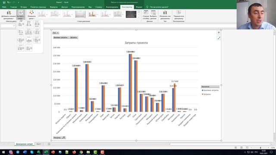This screenshot has height=155, width=276.
Task: Select Затраты orange legend entry
Action: click(206, 94)
